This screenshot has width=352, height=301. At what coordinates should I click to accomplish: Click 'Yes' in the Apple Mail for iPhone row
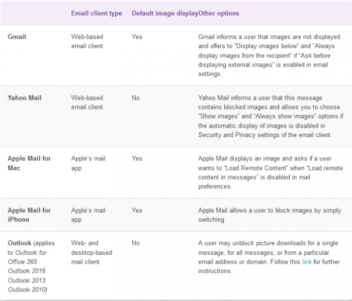(x=137, y=210)
